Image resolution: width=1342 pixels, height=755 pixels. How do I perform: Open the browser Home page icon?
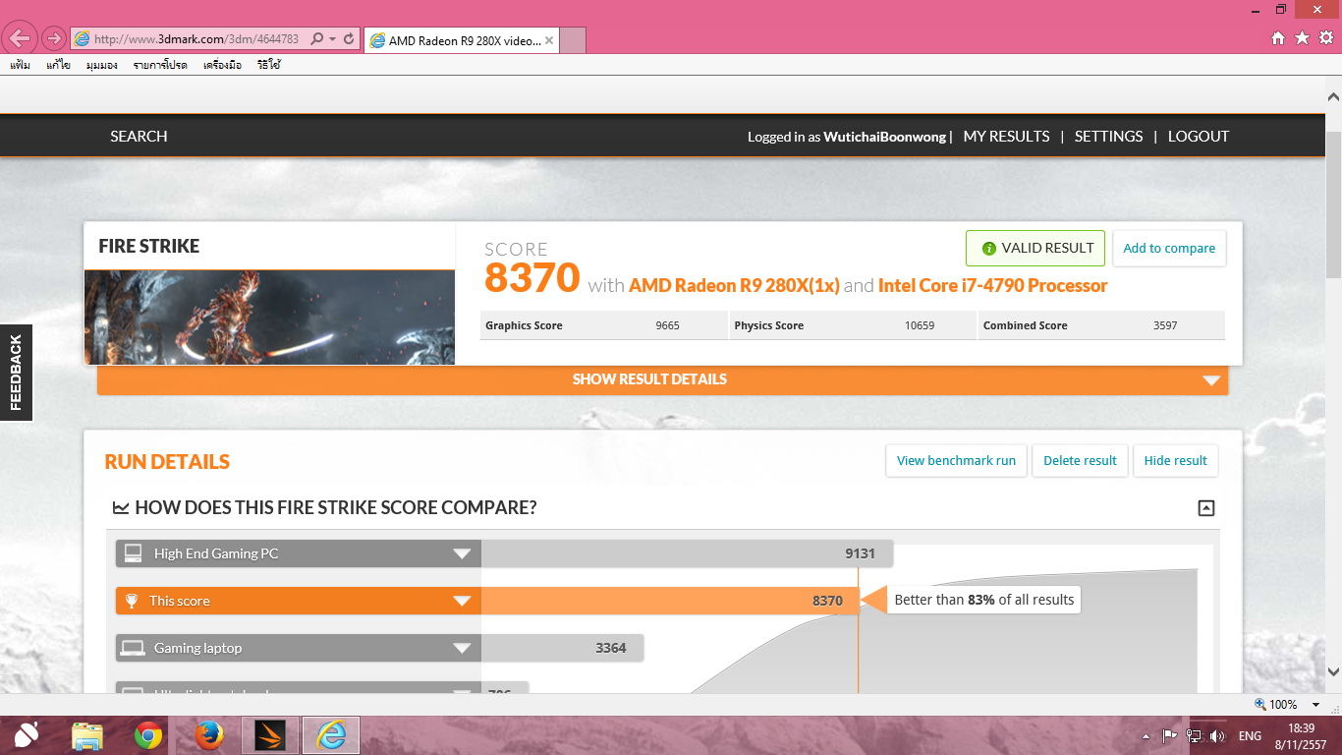point(1278,38)
